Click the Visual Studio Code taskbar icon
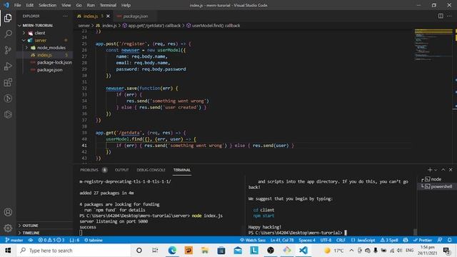The width and height of the screenshot is (457, 257). [303, 251]
